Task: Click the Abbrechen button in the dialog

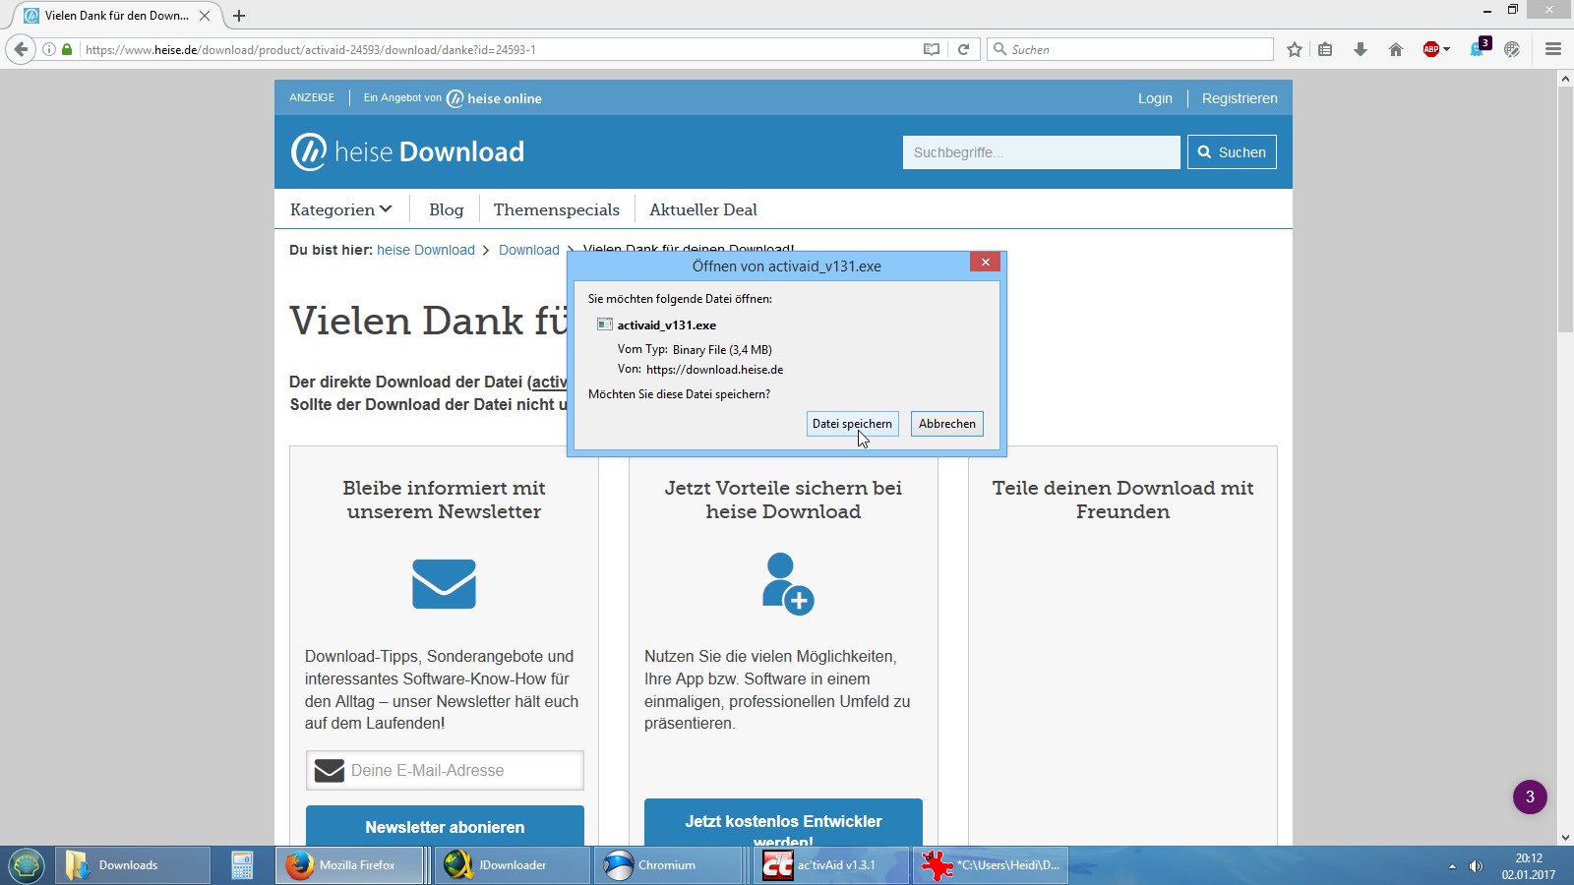Action: click(x=947, y=424)
